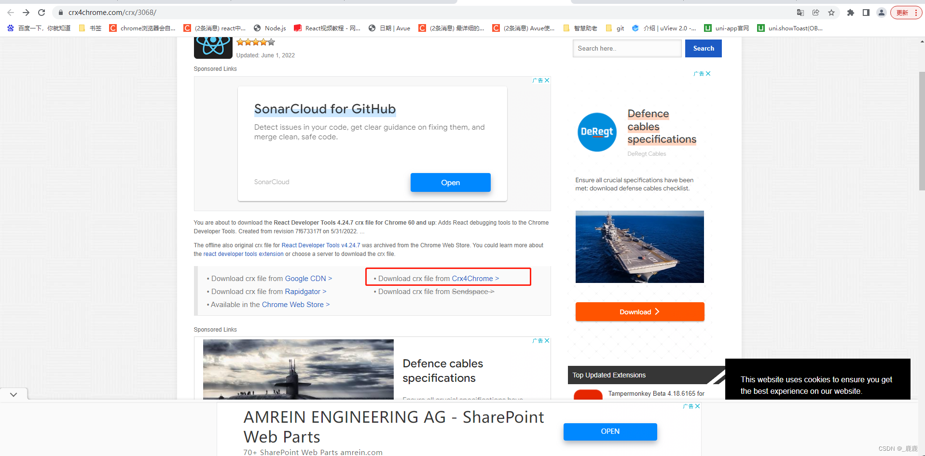Open the git bookmark folder
This screenshot has height=456, width=925.
(x=615, y=28)
